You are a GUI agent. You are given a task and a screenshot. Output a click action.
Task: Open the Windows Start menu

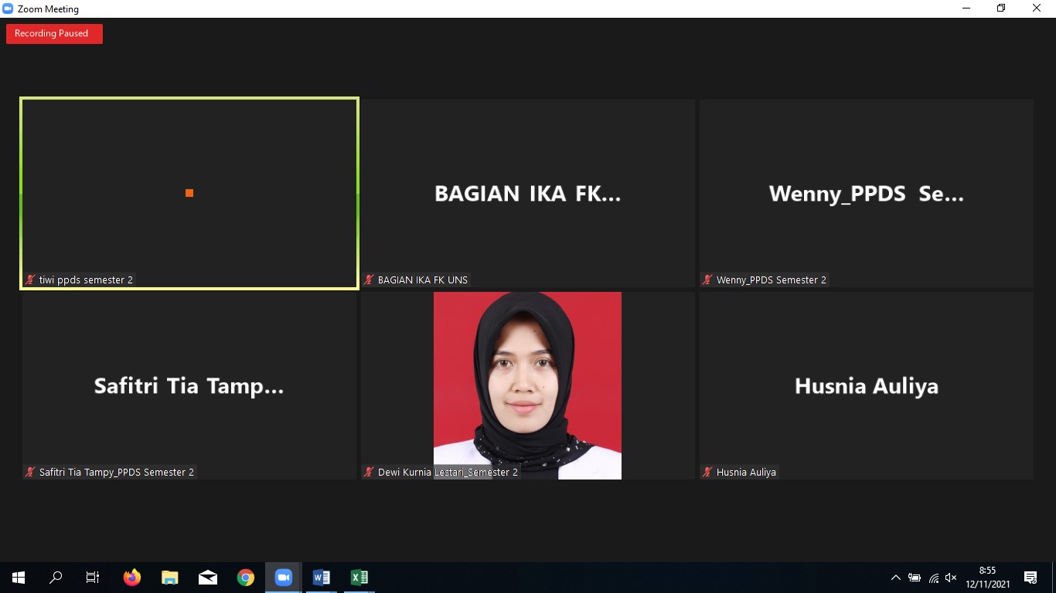pyautogui.click(x=19, y=578)
